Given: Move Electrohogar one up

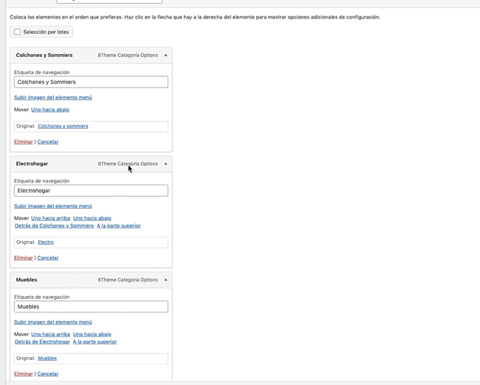Looking at the screenshot, I should pos(51,218).
